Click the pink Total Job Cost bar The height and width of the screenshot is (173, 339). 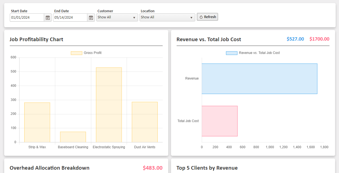(x=220, y=121)
